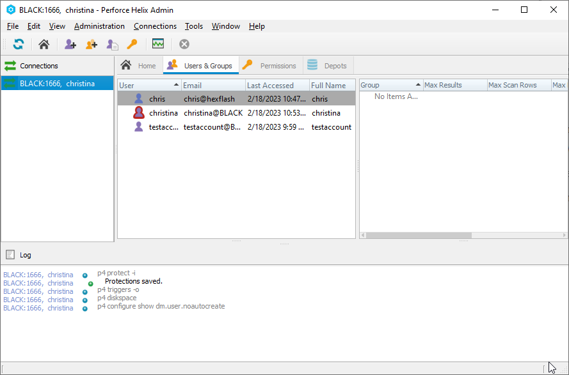Click the grey stop circle toolbar icon

[x=184, y=44]
